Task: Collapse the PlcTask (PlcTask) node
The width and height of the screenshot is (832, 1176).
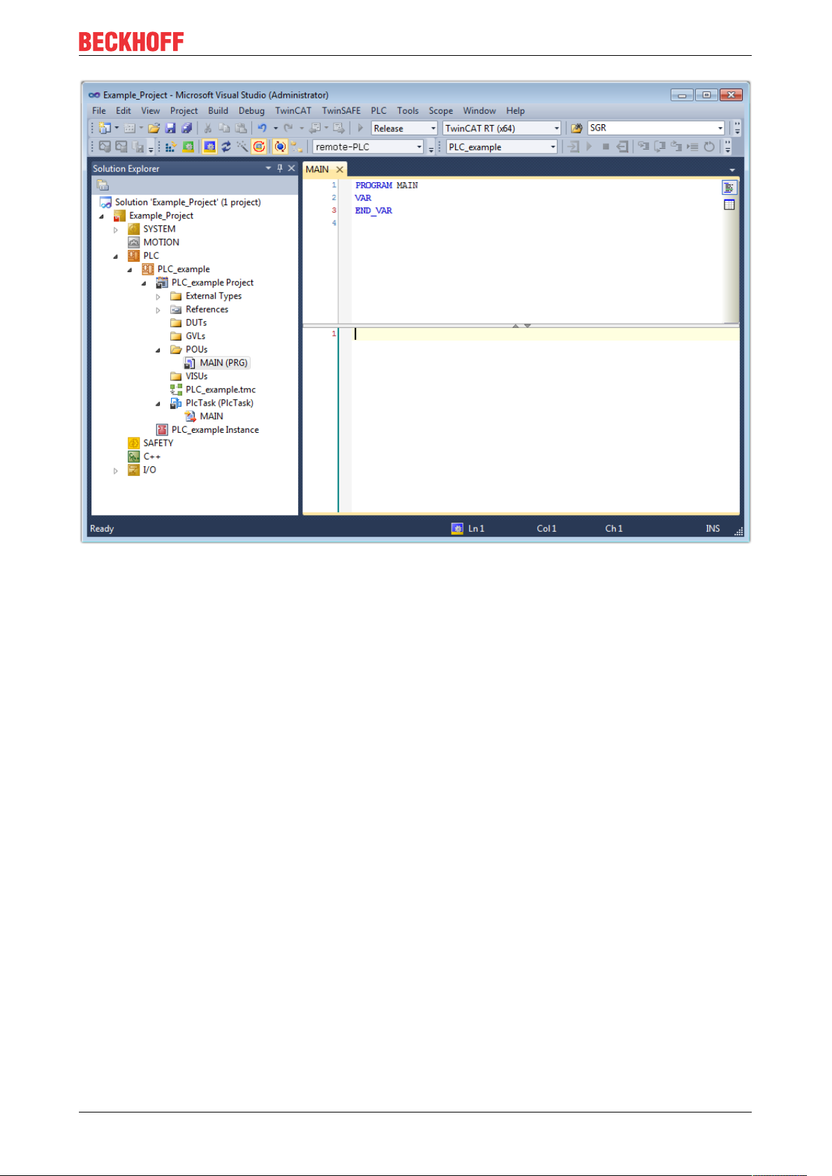Action: point(158,403)
